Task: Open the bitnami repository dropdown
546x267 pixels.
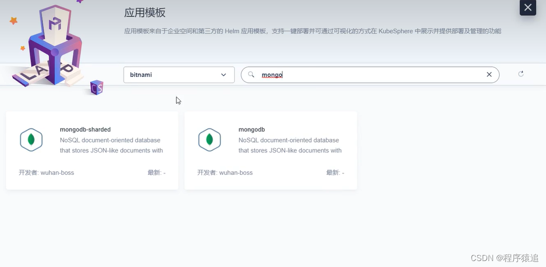Action: [x=179, y=75]
